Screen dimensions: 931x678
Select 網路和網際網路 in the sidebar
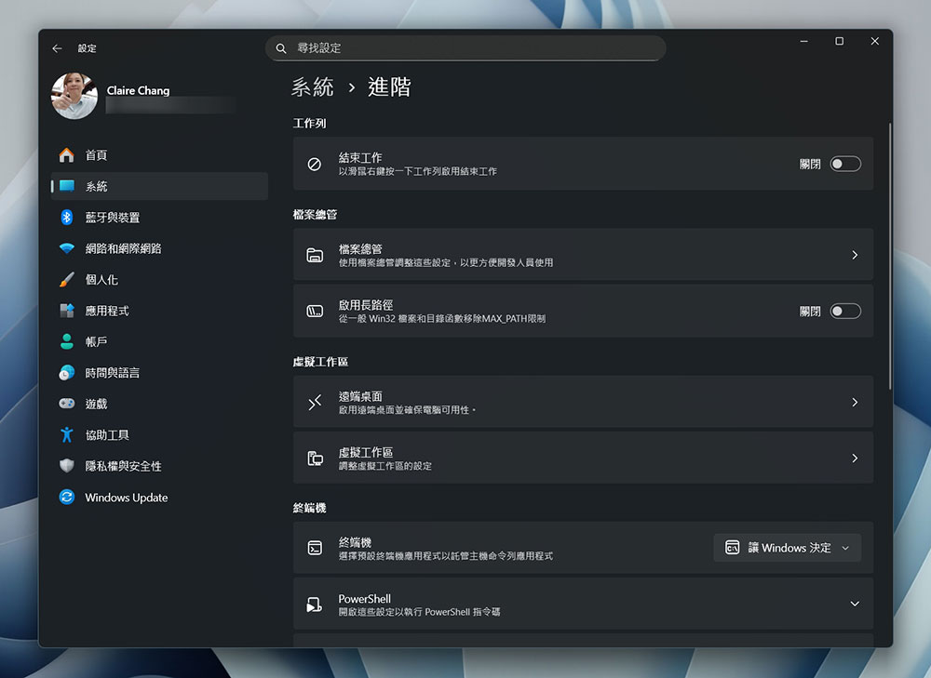click(159, 248)
